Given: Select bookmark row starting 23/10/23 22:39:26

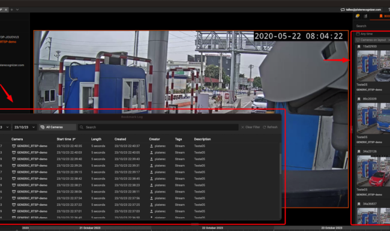Looking at the screenshot, I should click(140, 166).
